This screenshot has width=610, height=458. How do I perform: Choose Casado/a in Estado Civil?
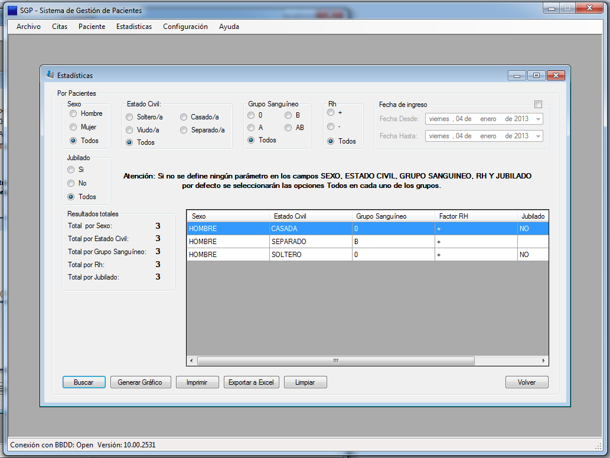coord(184,117)
